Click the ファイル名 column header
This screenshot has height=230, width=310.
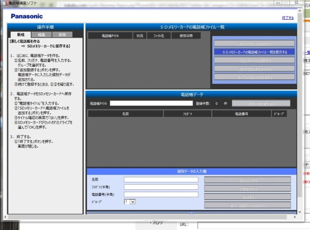(x=159, y=35)
